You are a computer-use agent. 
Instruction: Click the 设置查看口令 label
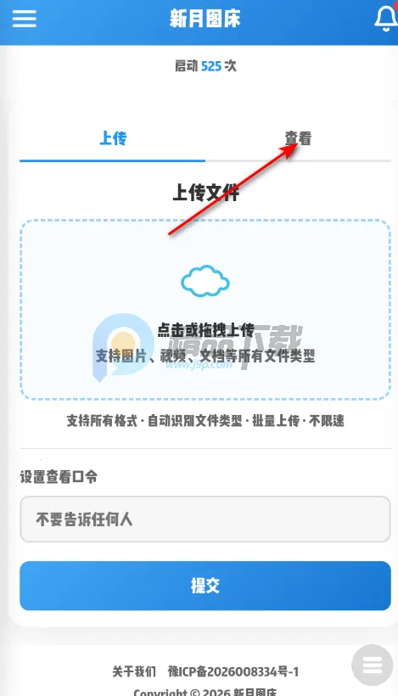coord(59,477)
